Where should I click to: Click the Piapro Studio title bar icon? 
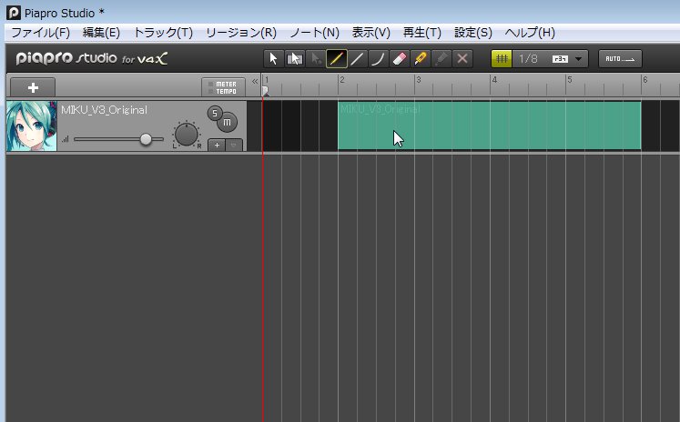[14, 13]
